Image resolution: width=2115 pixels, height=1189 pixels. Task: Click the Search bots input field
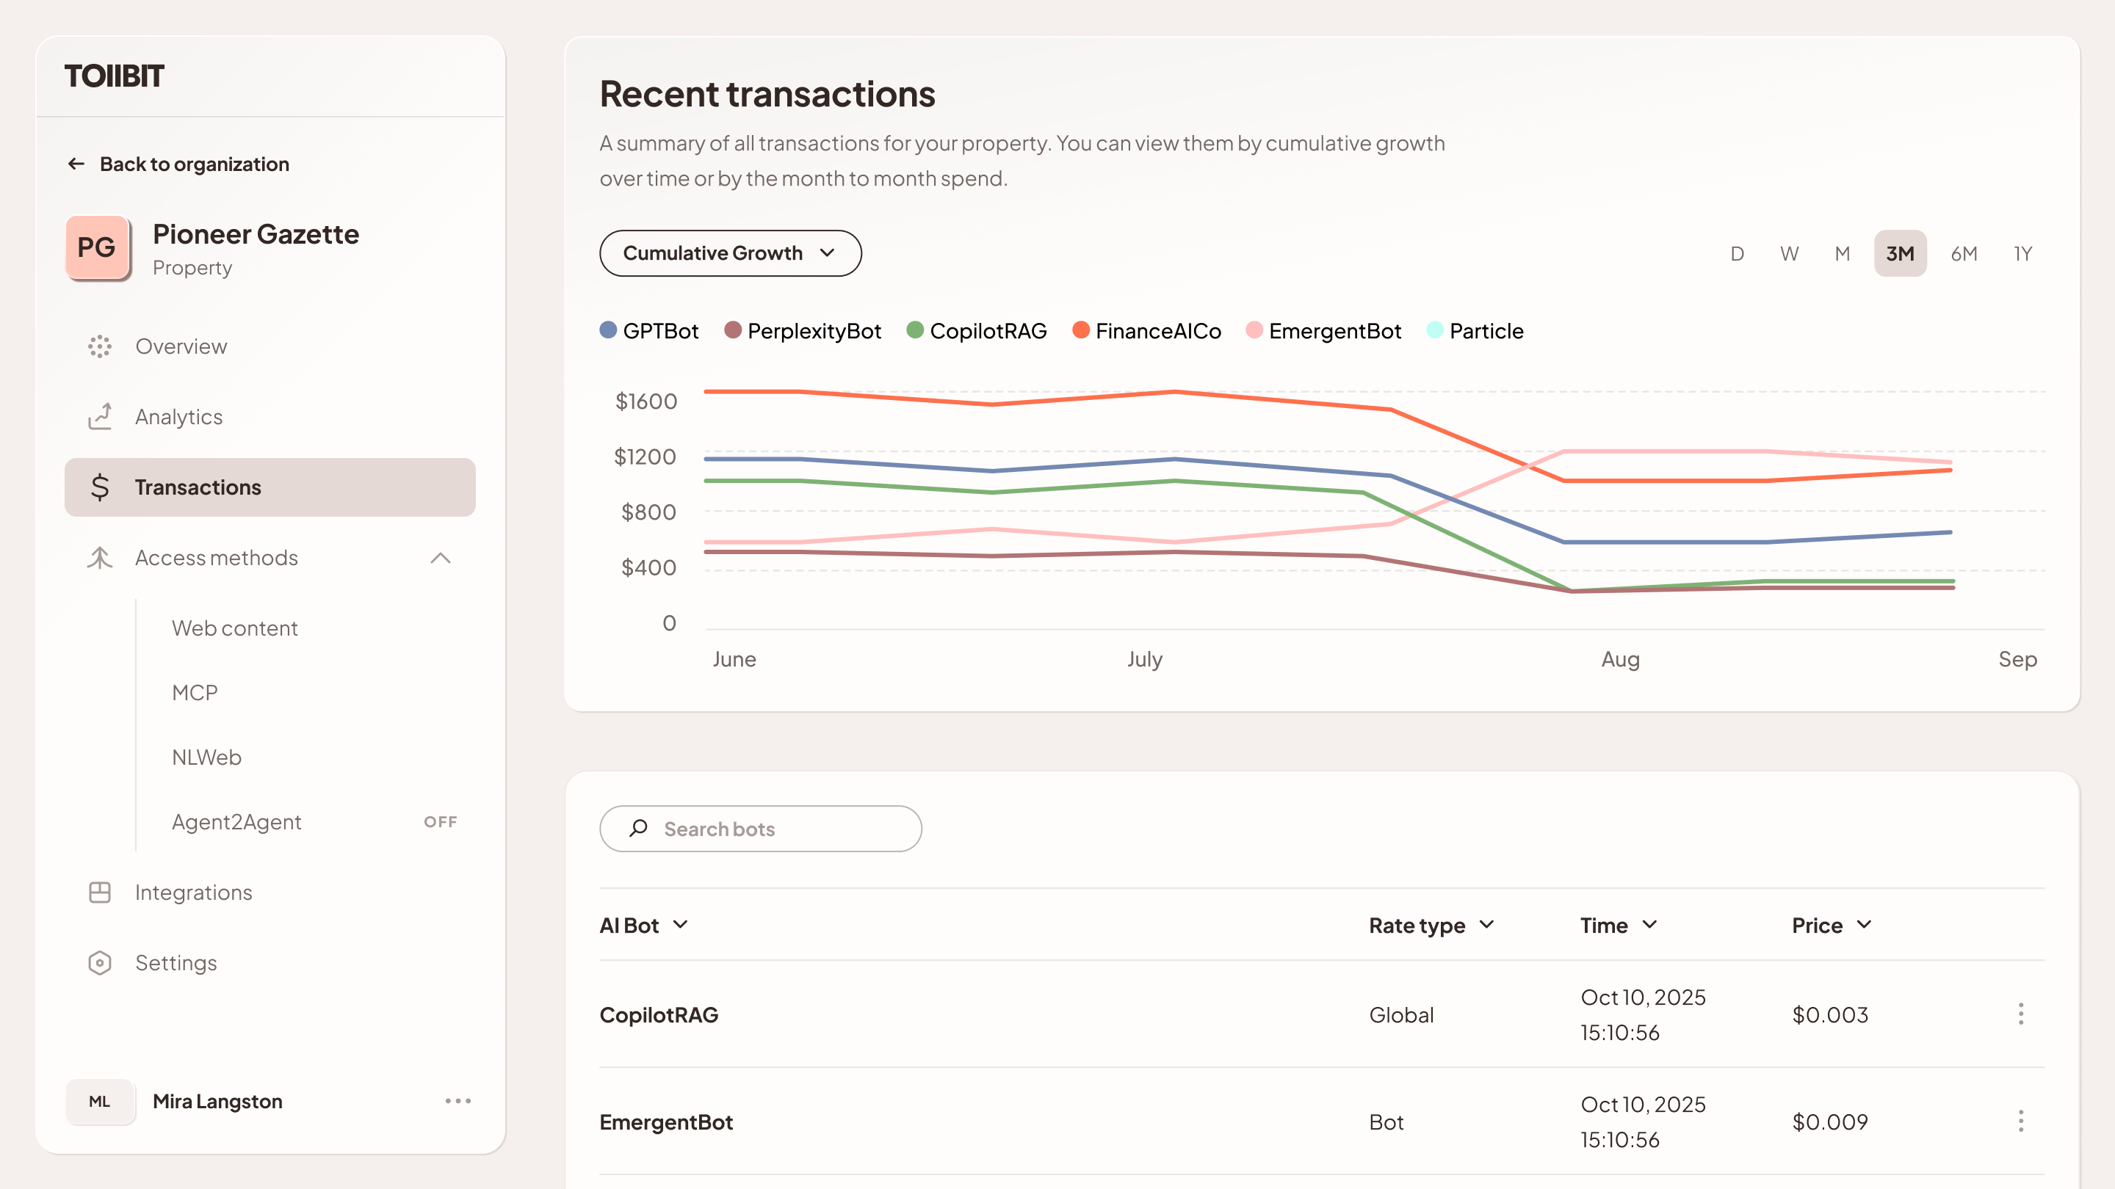760,828
